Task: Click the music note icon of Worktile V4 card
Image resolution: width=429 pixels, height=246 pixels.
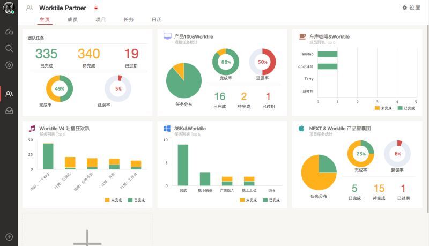Action: pos(32,129)
